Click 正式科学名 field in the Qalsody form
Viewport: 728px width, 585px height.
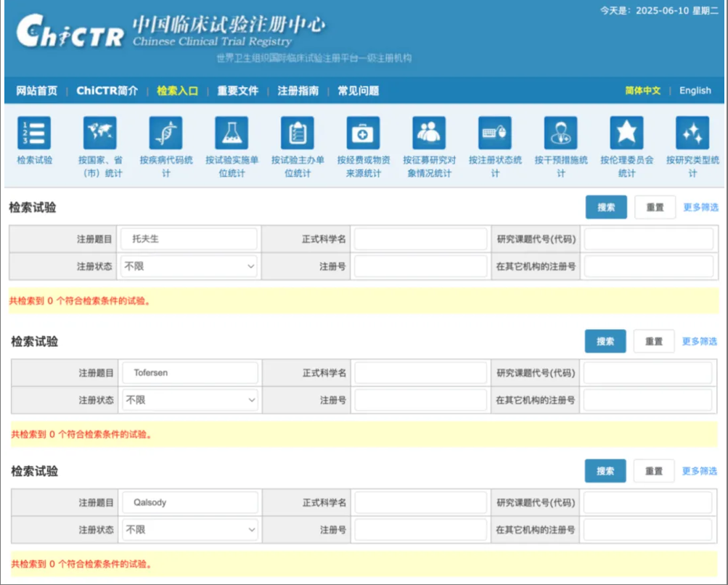click(421, 502)
